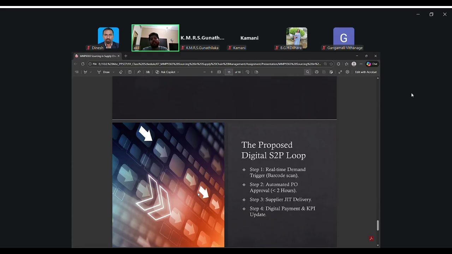Click the arrows slide image
This screenshot has width=452, height=254.
(168, 185)
